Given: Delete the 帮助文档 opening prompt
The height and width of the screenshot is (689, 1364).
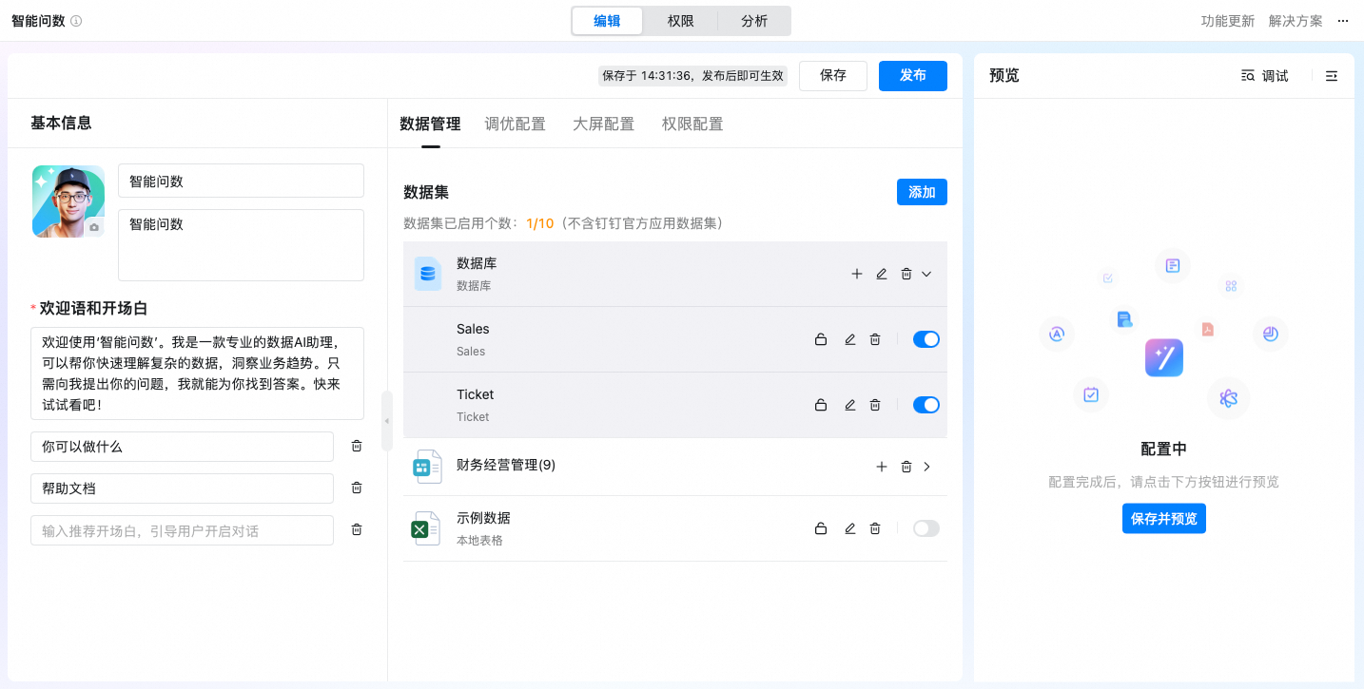Looking at the screenshot, I should coord(357,488).
